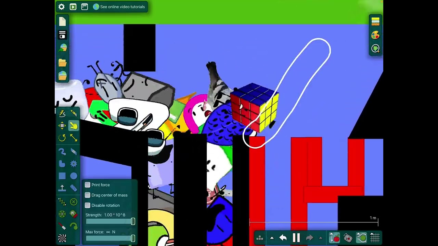This screenshot has width=438, height=246.
Task: Select the Gear tool
Action: click(x=74, y=164)
